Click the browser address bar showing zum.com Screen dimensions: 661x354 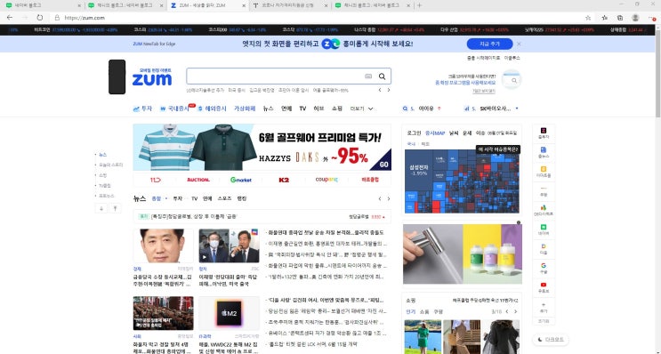tap(316, 18)
